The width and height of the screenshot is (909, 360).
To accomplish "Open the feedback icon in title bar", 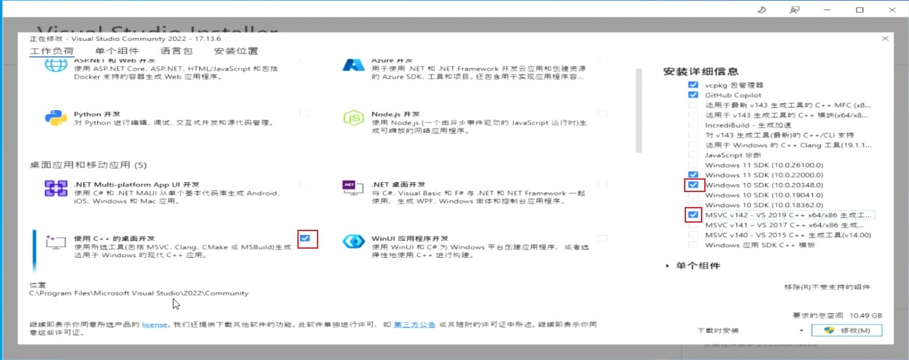I will 794,10.
